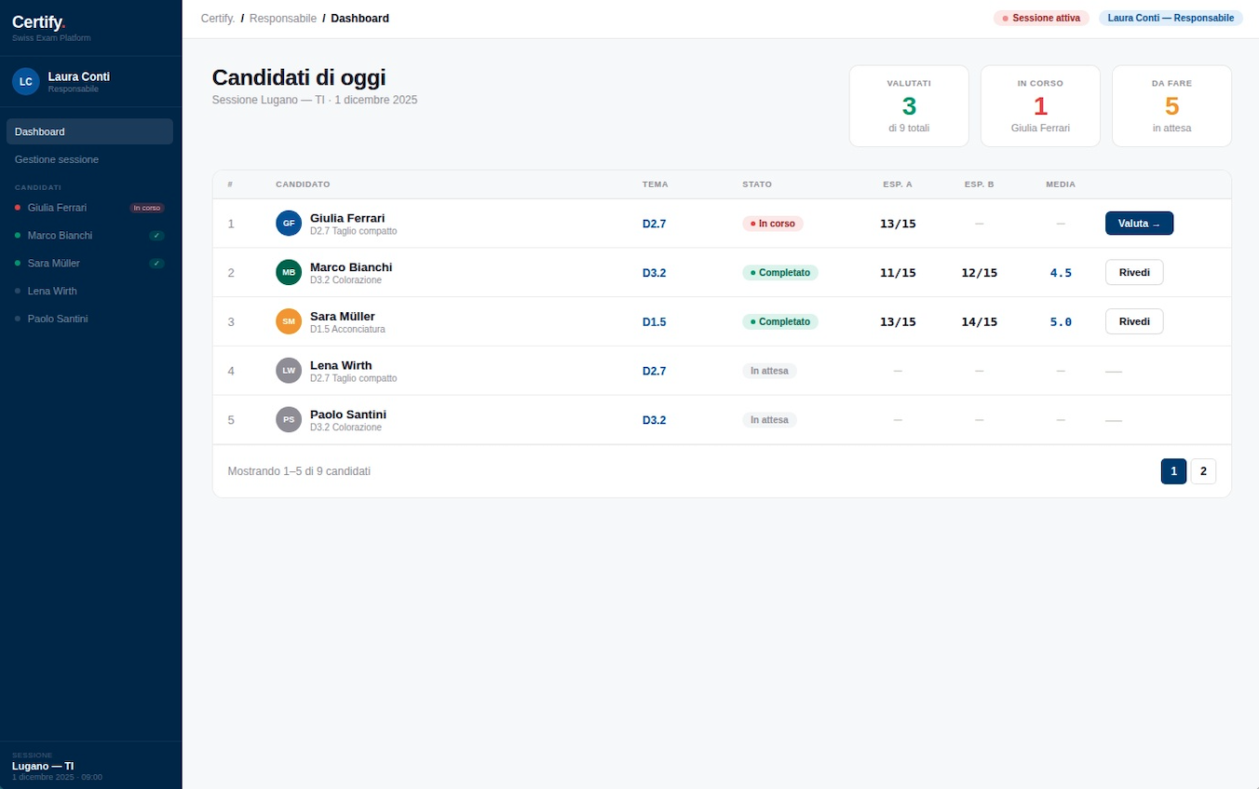Click Lena Wirth's grey LW avatar
Image resolution: width=1259 pixels, height=789 pixels.
[x=289, y=371]
